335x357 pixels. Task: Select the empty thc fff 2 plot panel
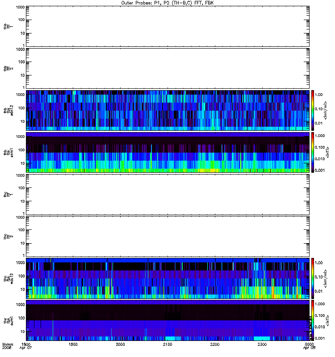tap(168, 237)
